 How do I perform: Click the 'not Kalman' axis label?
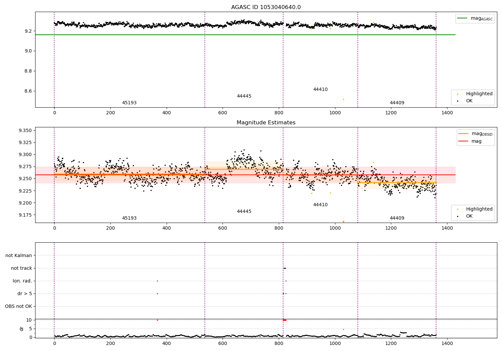19,256
